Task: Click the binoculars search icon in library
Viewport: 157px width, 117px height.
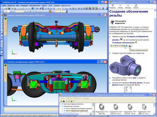Action: click(x=63, y=101)
